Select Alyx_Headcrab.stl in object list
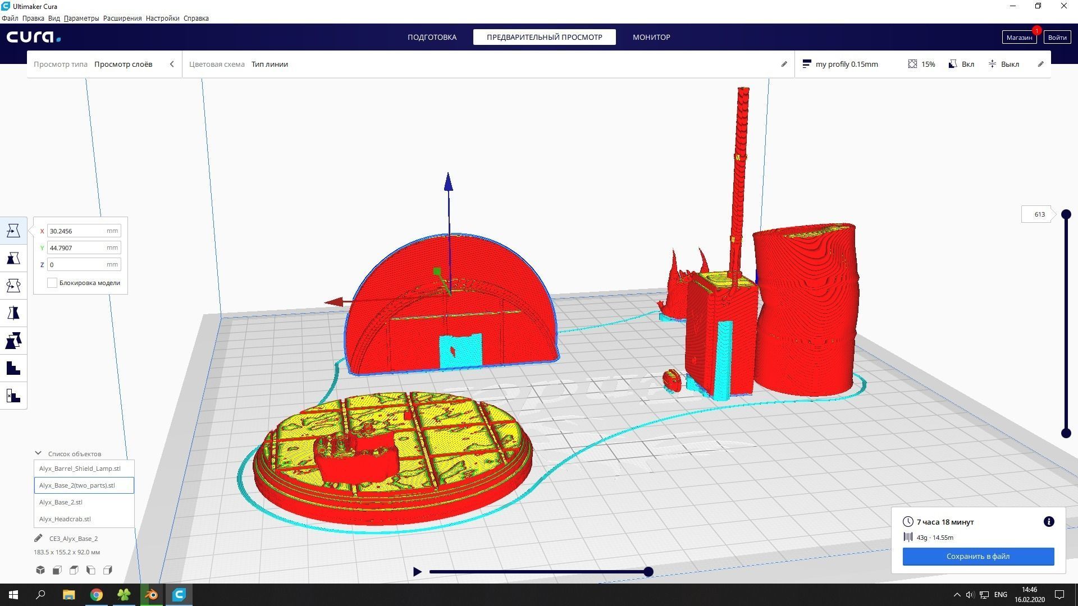 tap(65, 519)
